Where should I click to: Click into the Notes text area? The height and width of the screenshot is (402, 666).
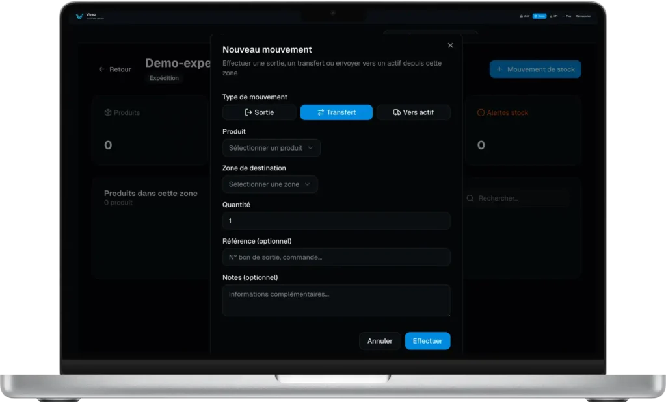336,301
